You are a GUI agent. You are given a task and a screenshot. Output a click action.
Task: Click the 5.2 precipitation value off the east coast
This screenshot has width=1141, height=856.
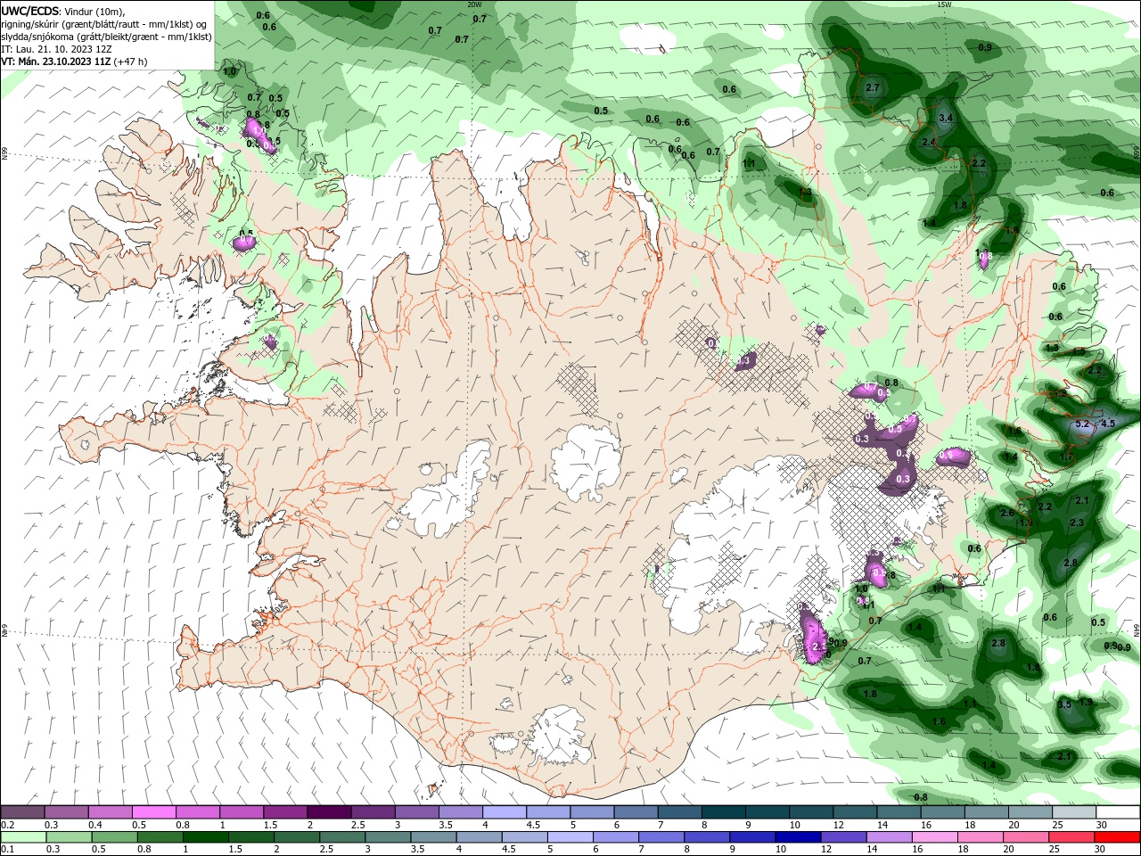(1083, 424)
